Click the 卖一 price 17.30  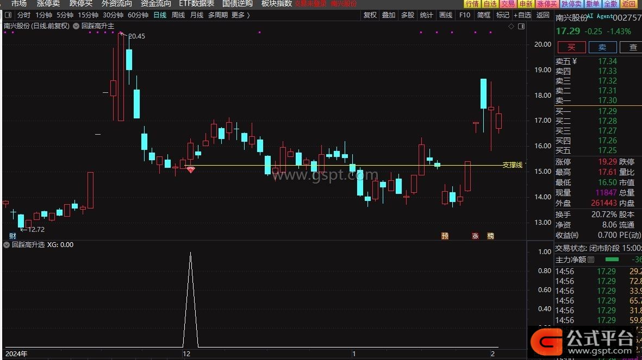(x=607, y=100)
